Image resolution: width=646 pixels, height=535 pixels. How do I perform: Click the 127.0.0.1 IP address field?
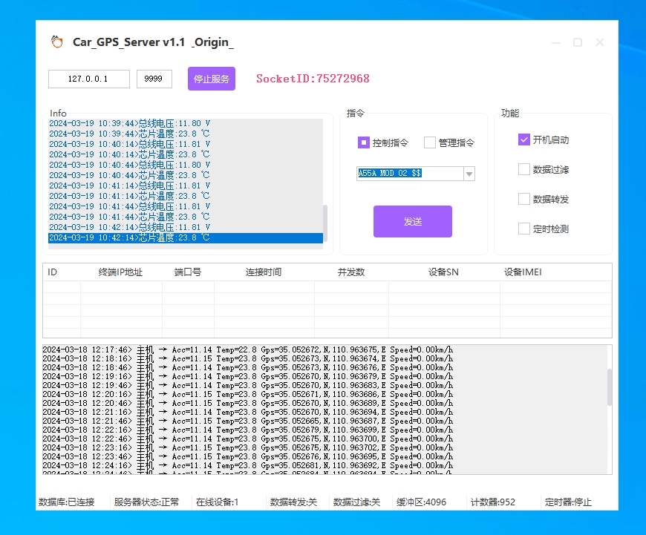tap(88, 79)
